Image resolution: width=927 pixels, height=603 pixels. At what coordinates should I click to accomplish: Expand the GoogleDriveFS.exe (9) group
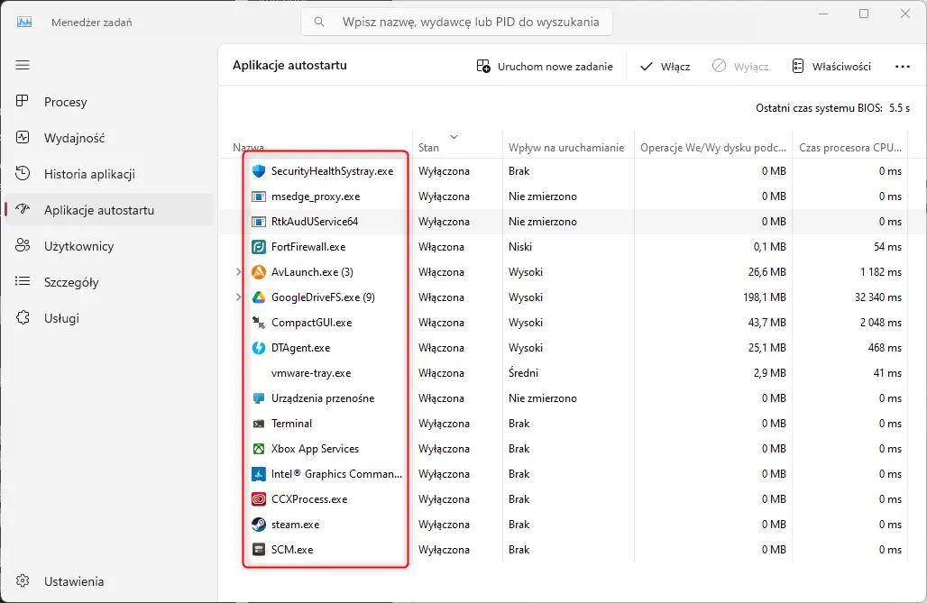click(238, 297)
